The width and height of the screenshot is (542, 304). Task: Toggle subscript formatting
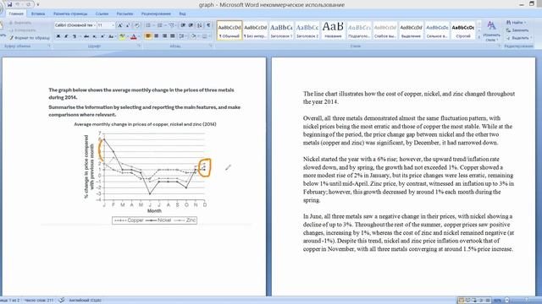(94, 36)
